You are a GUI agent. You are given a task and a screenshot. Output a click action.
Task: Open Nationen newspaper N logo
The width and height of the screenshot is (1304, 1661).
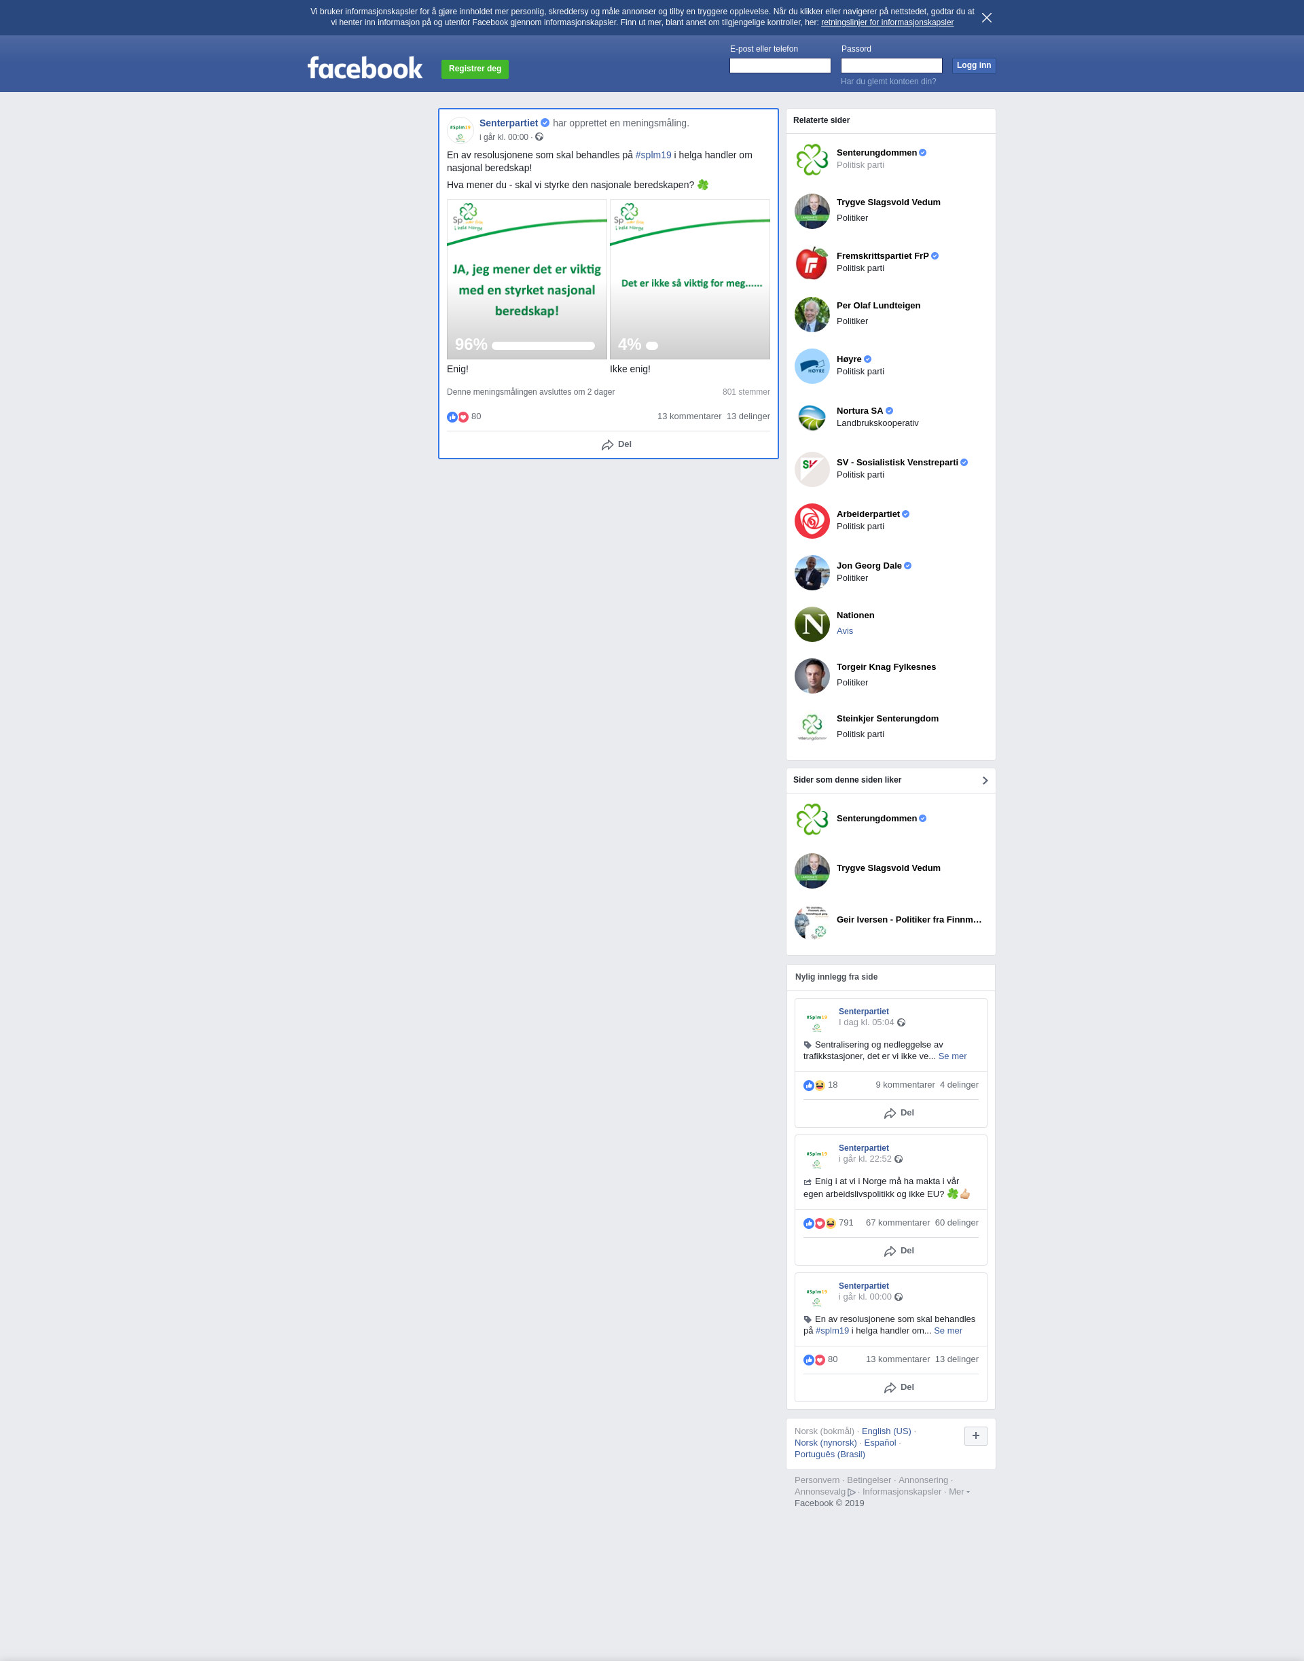812,624
